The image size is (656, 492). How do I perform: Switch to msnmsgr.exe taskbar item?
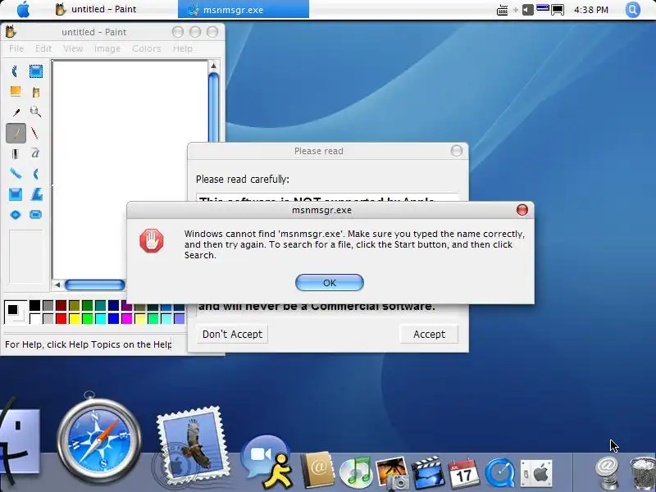(x=244, y=9)
